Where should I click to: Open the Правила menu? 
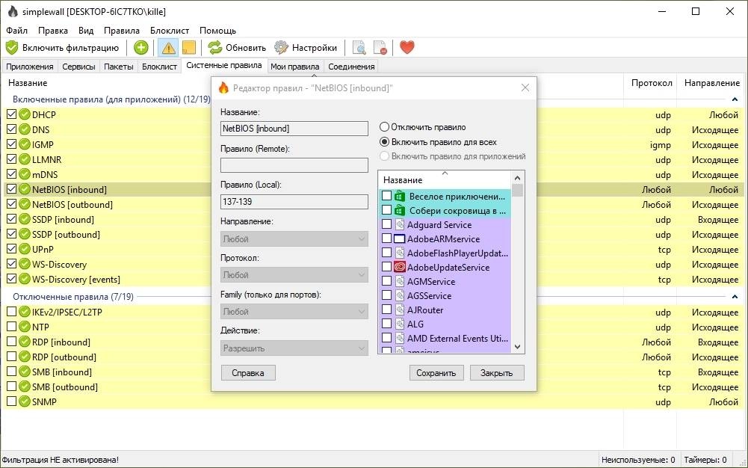click(122, 31)
